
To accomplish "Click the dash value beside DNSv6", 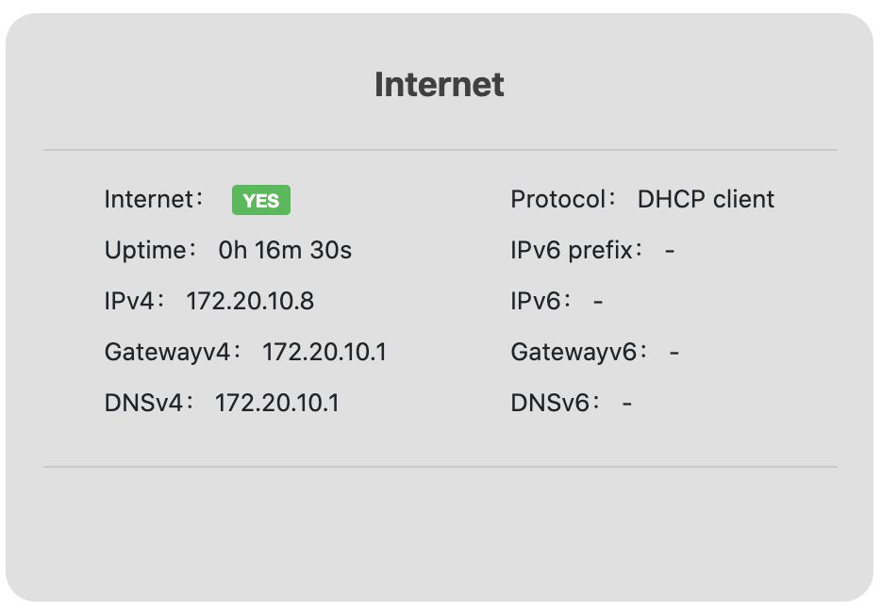I will tap(627, 405).
